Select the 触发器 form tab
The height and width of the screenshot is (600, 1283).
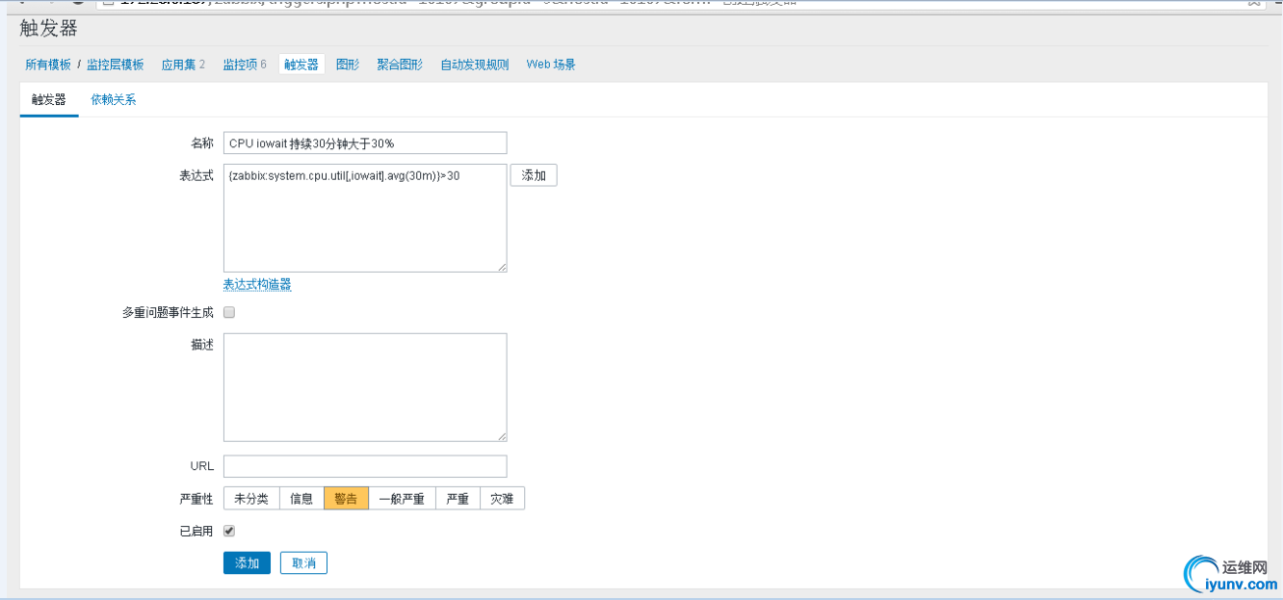[x=49, y=99]
